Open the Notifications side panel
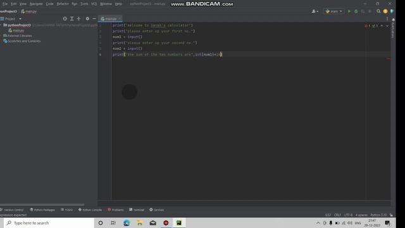The height and width of the screenshot is (228, 405). [393, 28]
